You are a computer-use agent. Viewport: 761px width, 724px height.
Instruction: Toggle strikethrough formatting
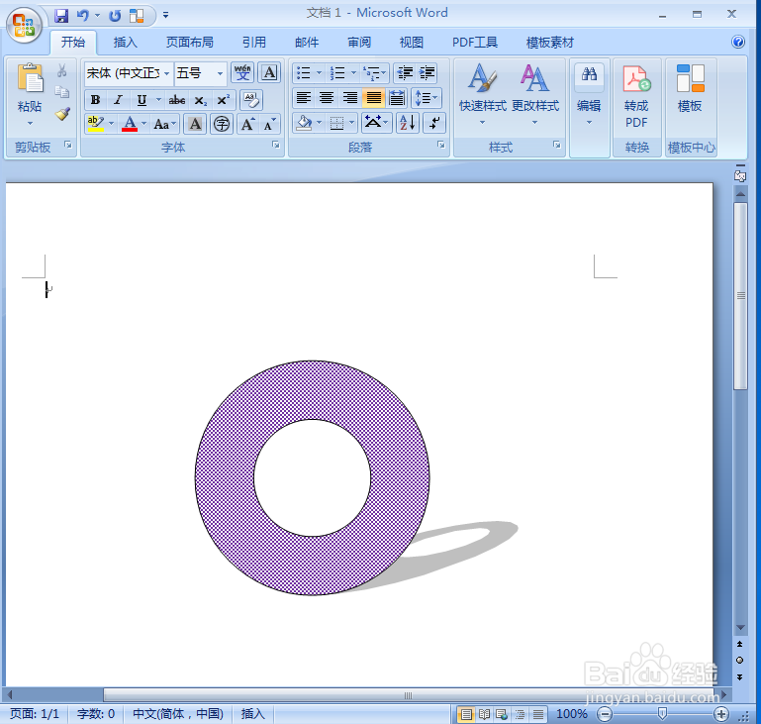point(177,100)
